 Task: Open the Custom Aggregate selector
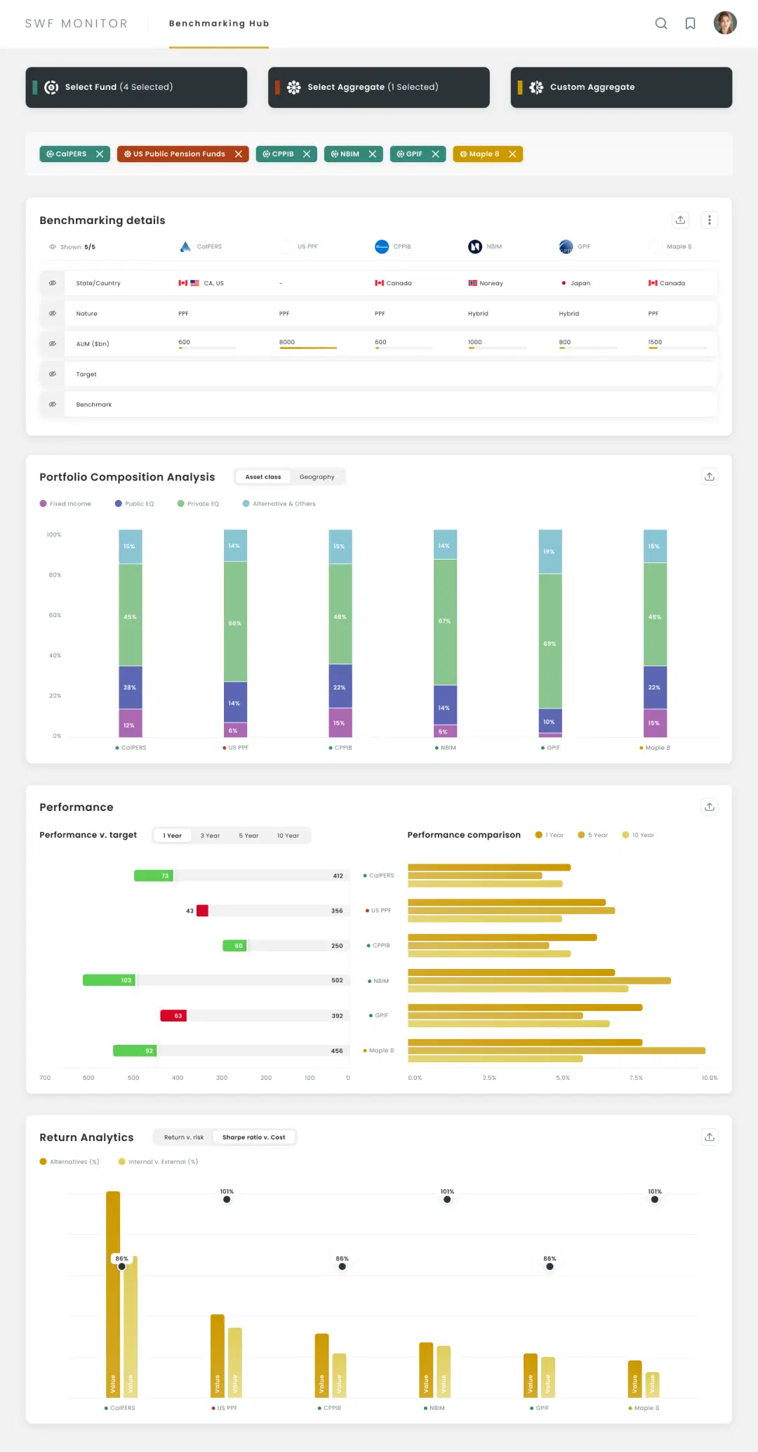coord(620,87)
